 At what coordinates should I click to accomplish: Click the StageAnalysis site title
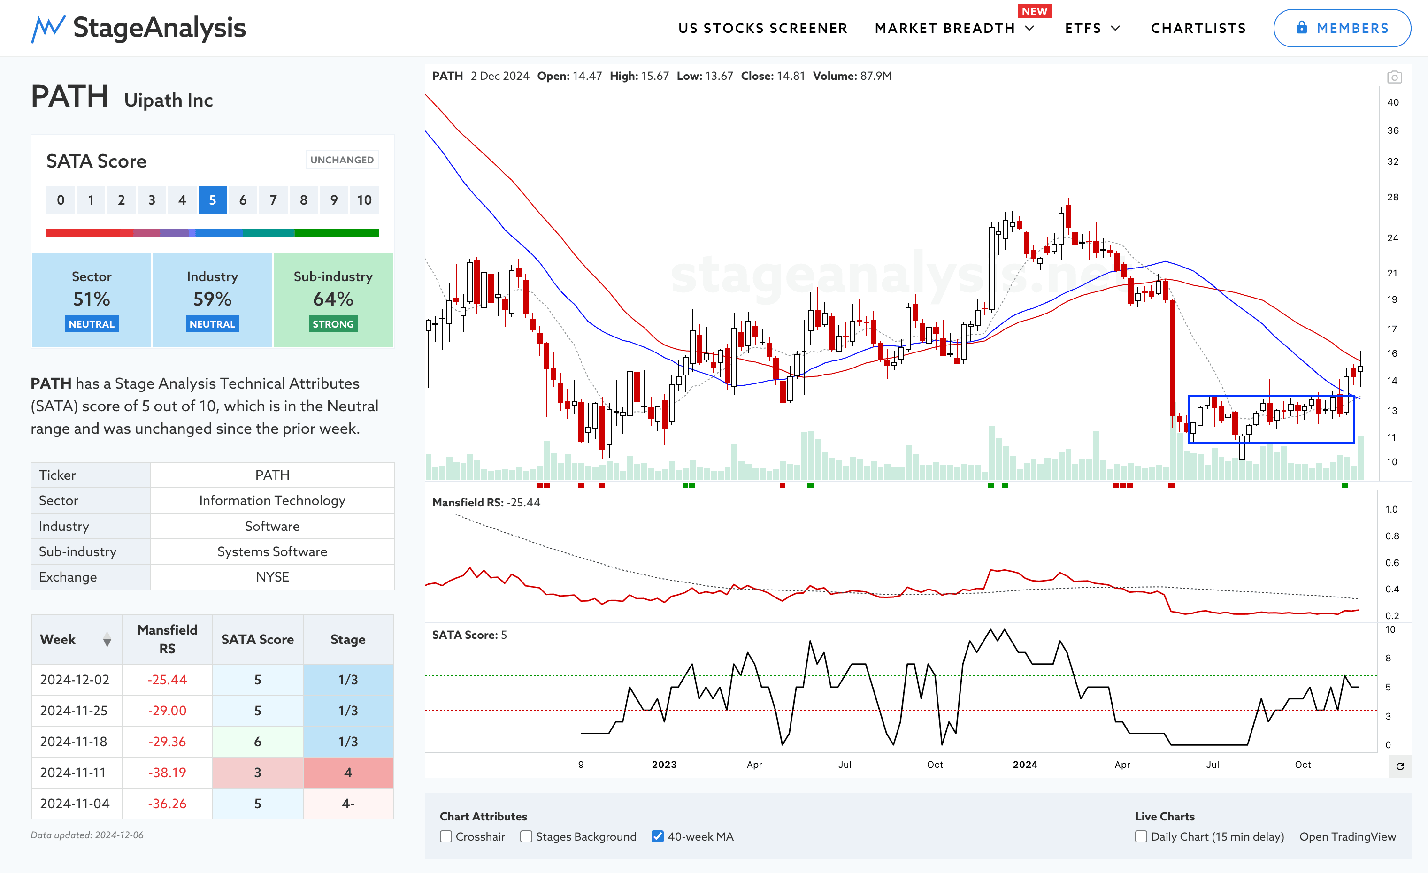coord(160,28)
